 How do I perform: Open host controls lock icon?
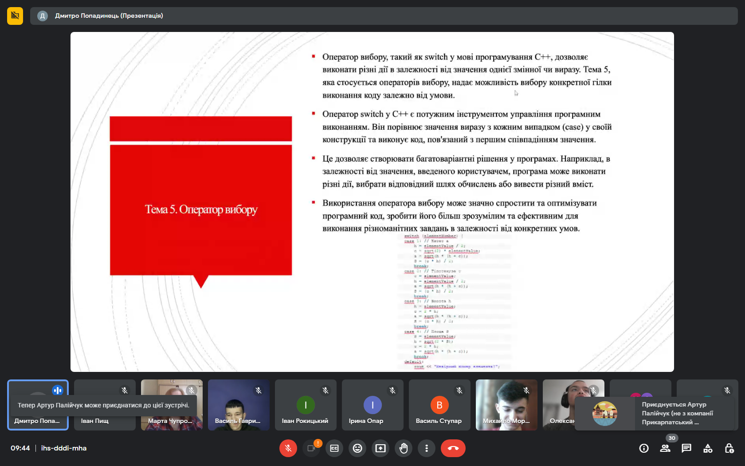coord(729,448)
